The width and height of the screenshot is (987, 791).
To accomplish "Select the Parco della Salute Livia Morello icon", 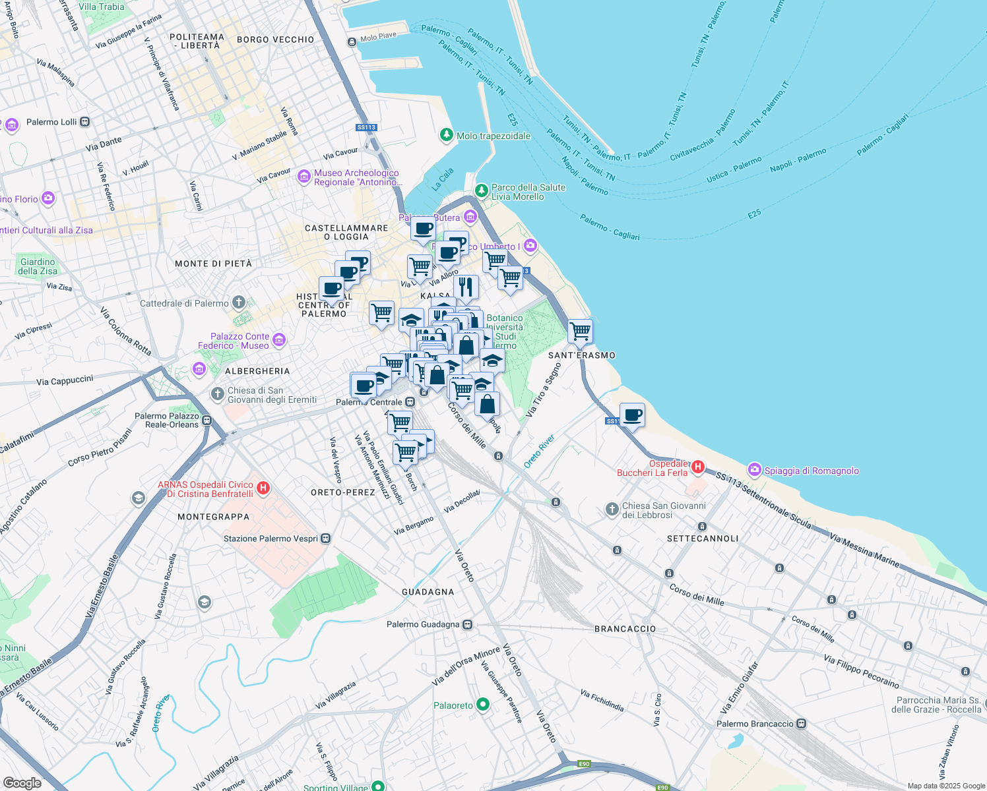I will 482,191.
